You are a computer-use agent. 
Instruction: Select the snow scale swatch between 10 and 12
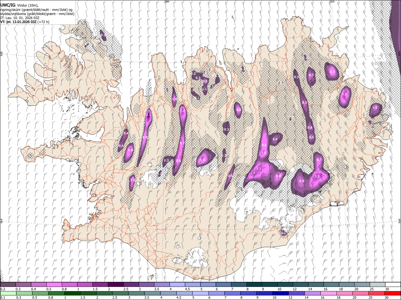pyautogui.click(x=285, y=284)
